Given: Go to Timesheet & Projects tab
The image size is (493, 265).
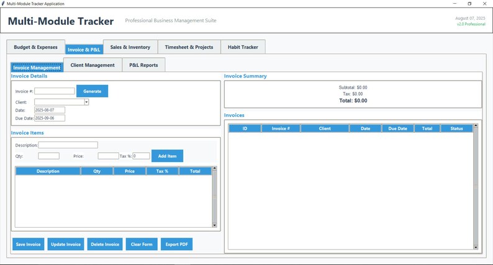Looking at the screenshot, I should [189, 47].
